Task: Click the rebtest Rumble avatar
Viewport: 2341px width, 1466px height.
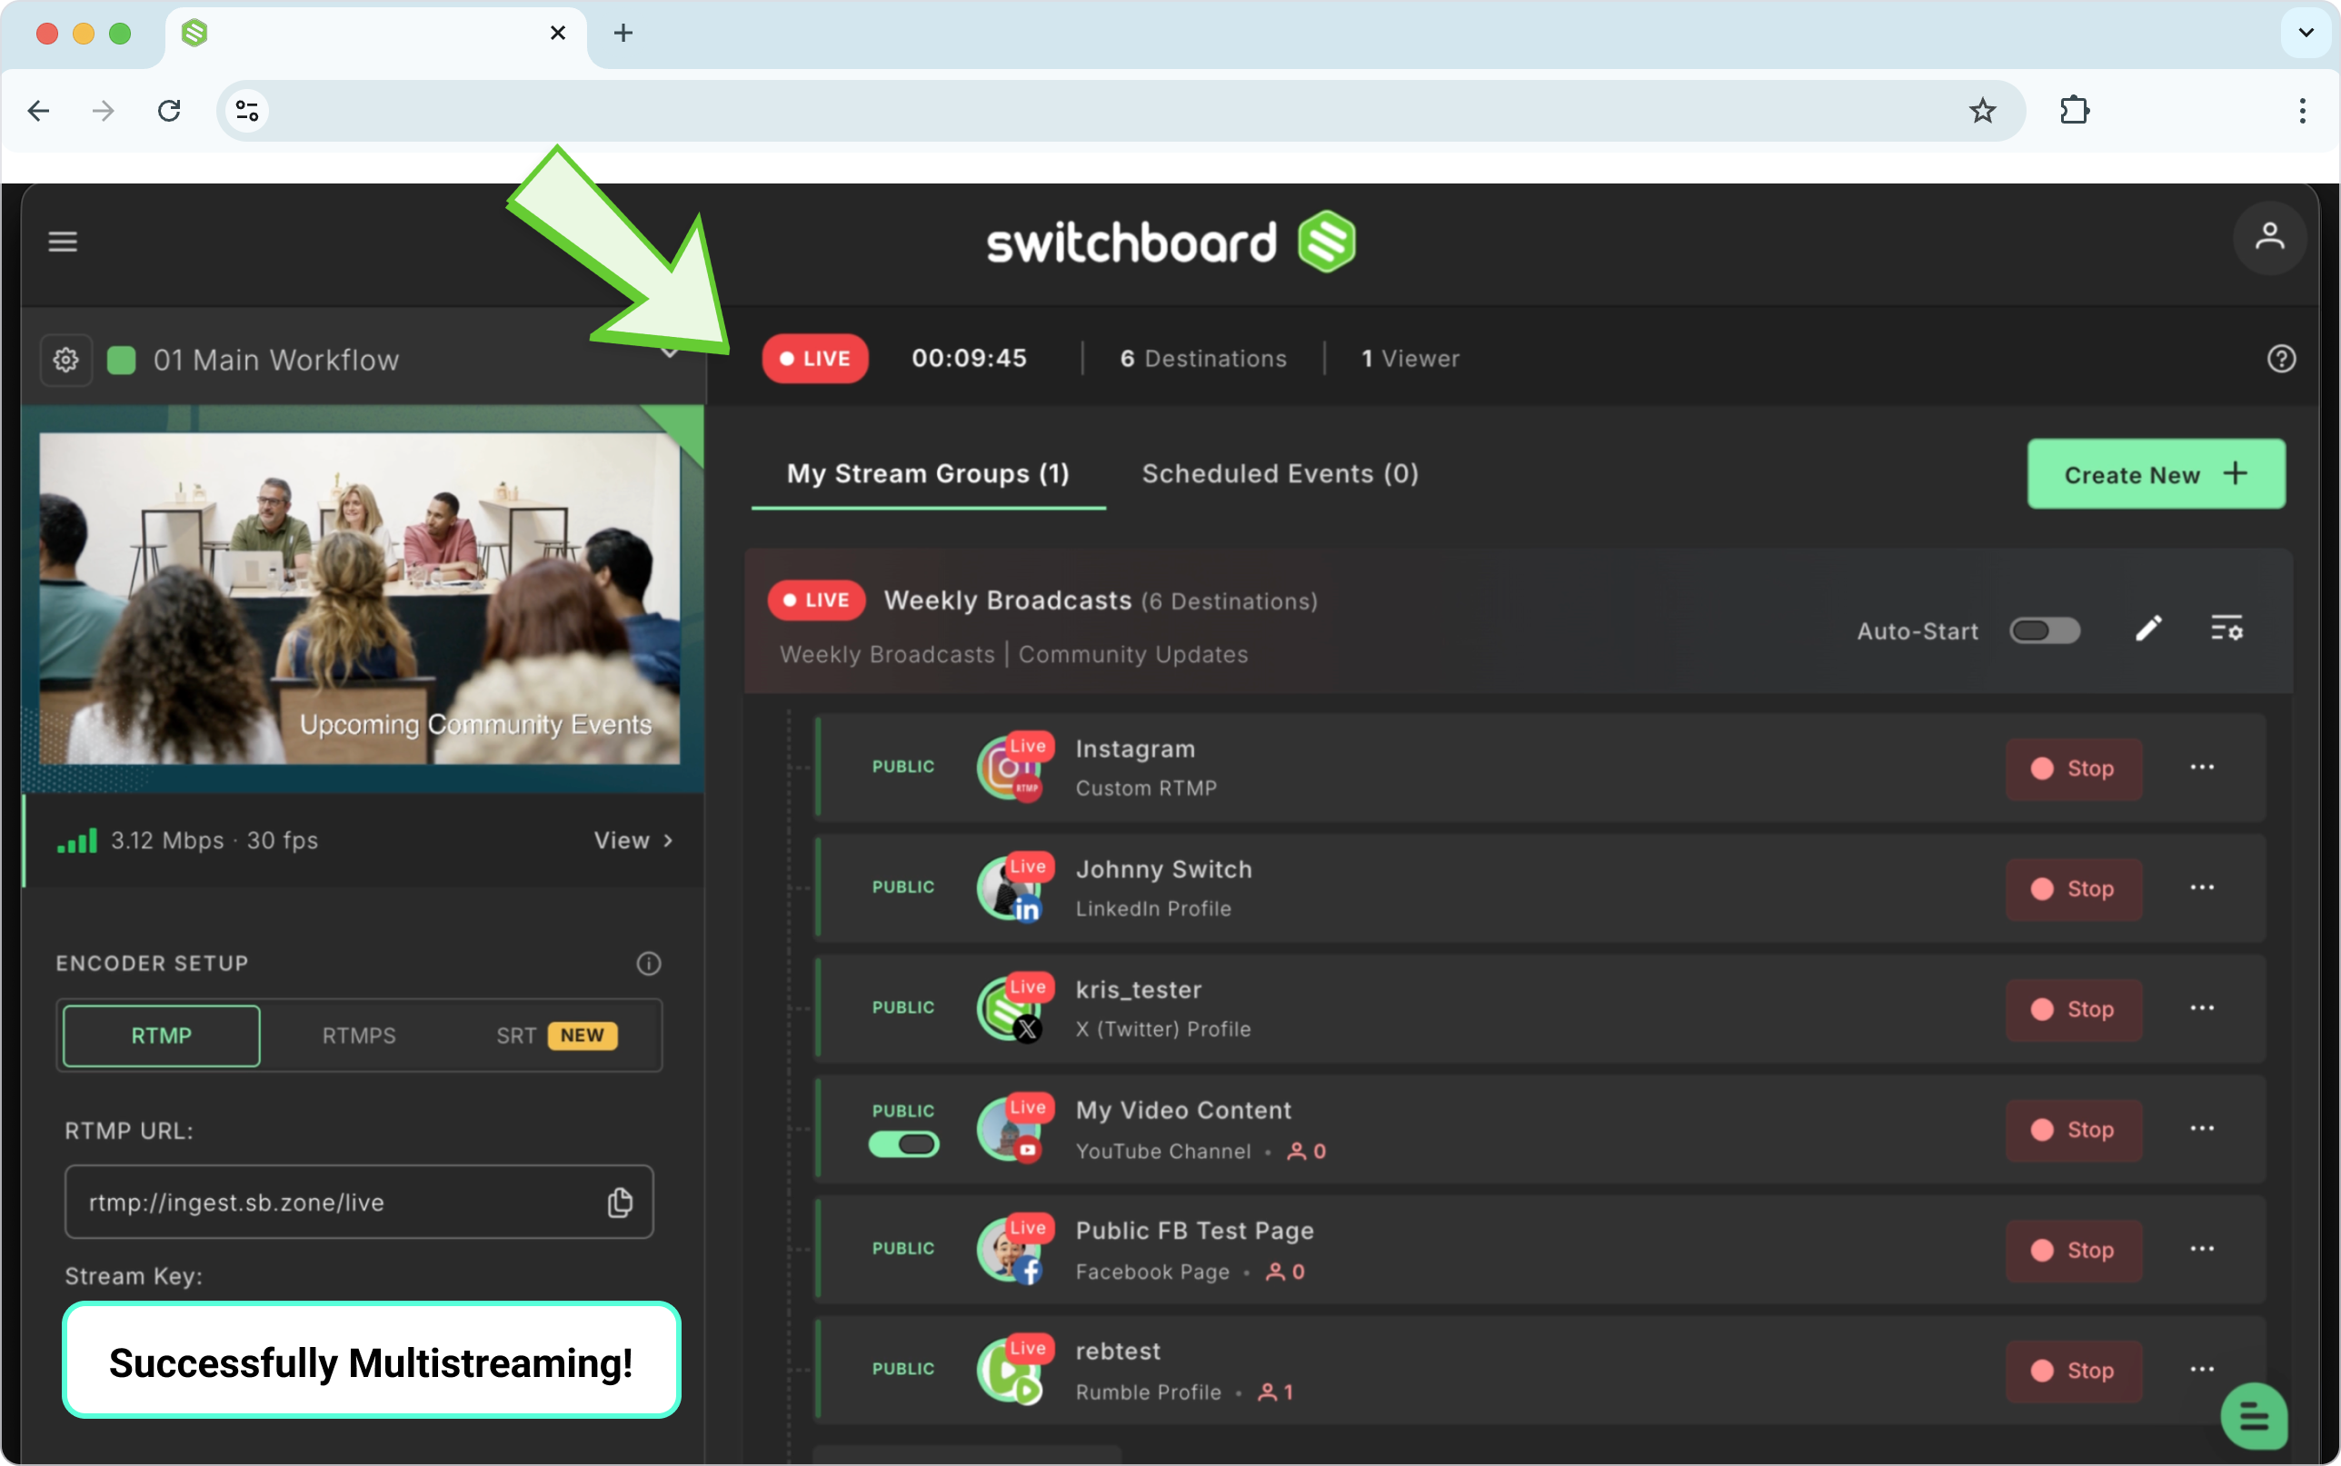Action: 1011,1369
